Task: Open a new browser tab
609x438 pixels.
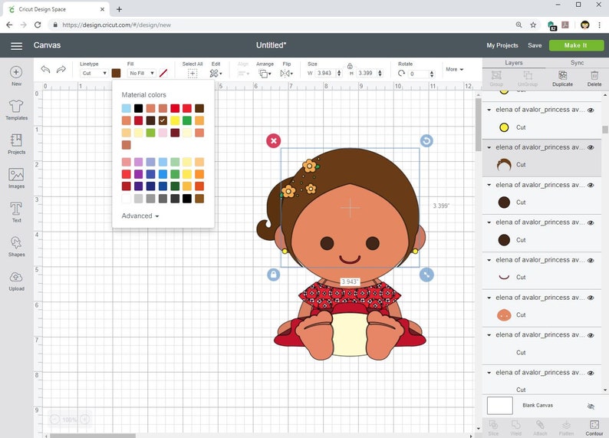Action: click(119, 9)
